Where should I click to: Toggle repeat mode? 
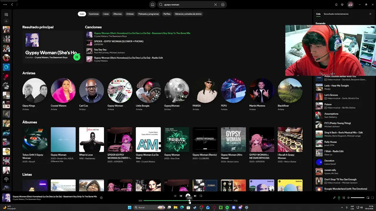click(201, 196)
